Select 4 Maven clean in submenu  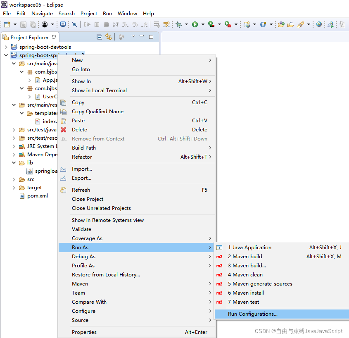point(282,274)
